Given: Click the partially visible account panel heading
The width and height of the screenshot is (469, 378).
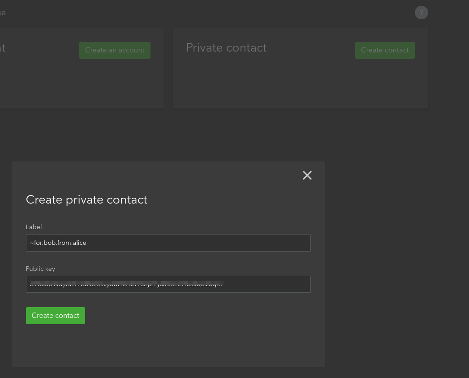Looking at the screenshot, I should point(3,48).
